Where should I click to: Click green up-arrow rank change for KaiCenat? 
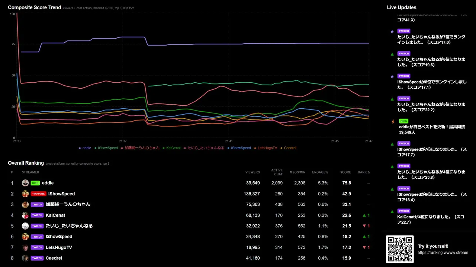(x=366, y=215)
